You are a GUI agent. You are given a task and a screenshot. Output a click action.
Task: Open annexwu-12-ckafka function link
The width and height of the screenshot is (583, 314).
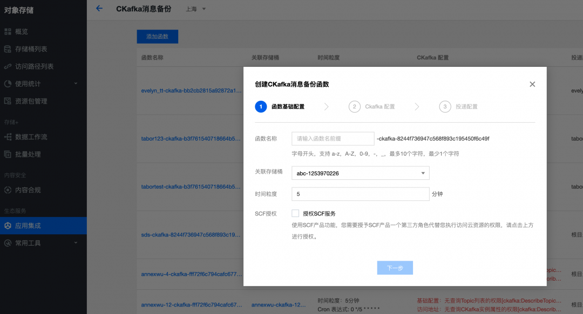pyautogui.click(x=192, y=305)
